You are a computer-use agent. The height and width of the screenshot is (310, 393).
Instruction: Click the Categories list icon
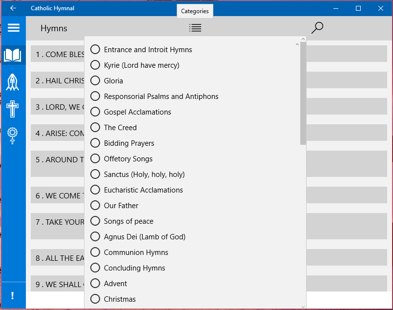click(x=195, y=28)
